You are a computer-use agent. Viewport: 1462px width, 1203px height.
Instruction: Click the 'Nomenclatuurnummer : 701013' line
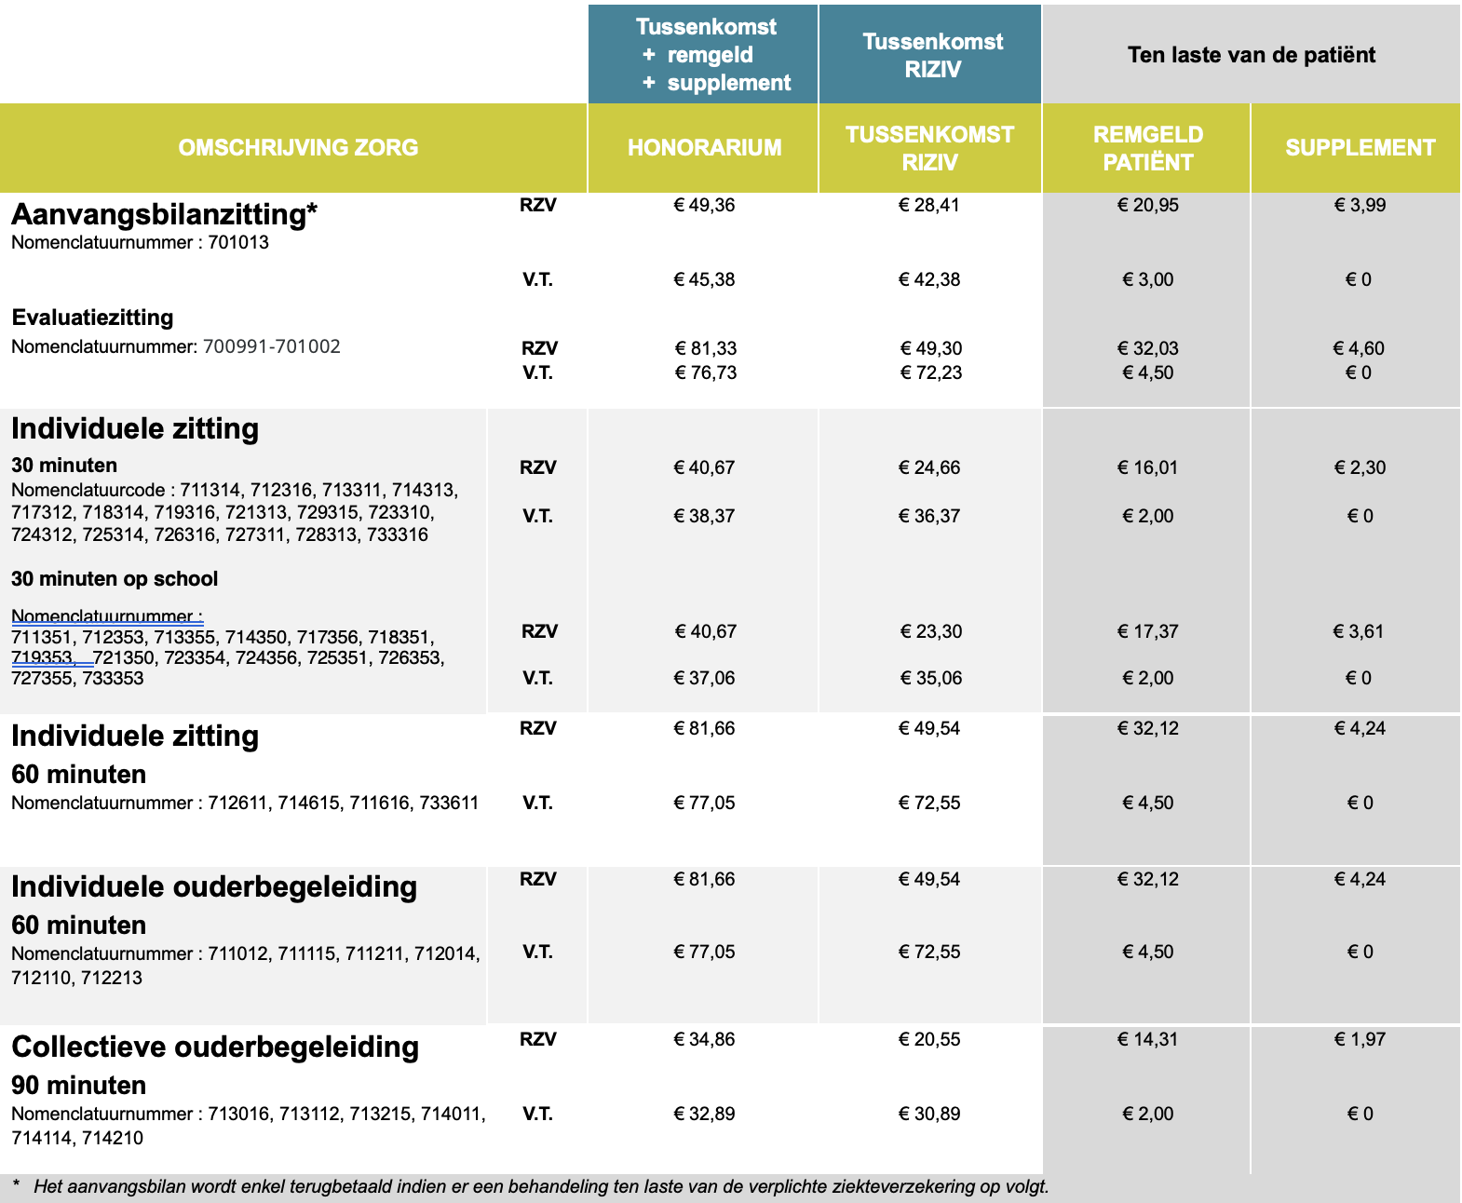(140, 243)
